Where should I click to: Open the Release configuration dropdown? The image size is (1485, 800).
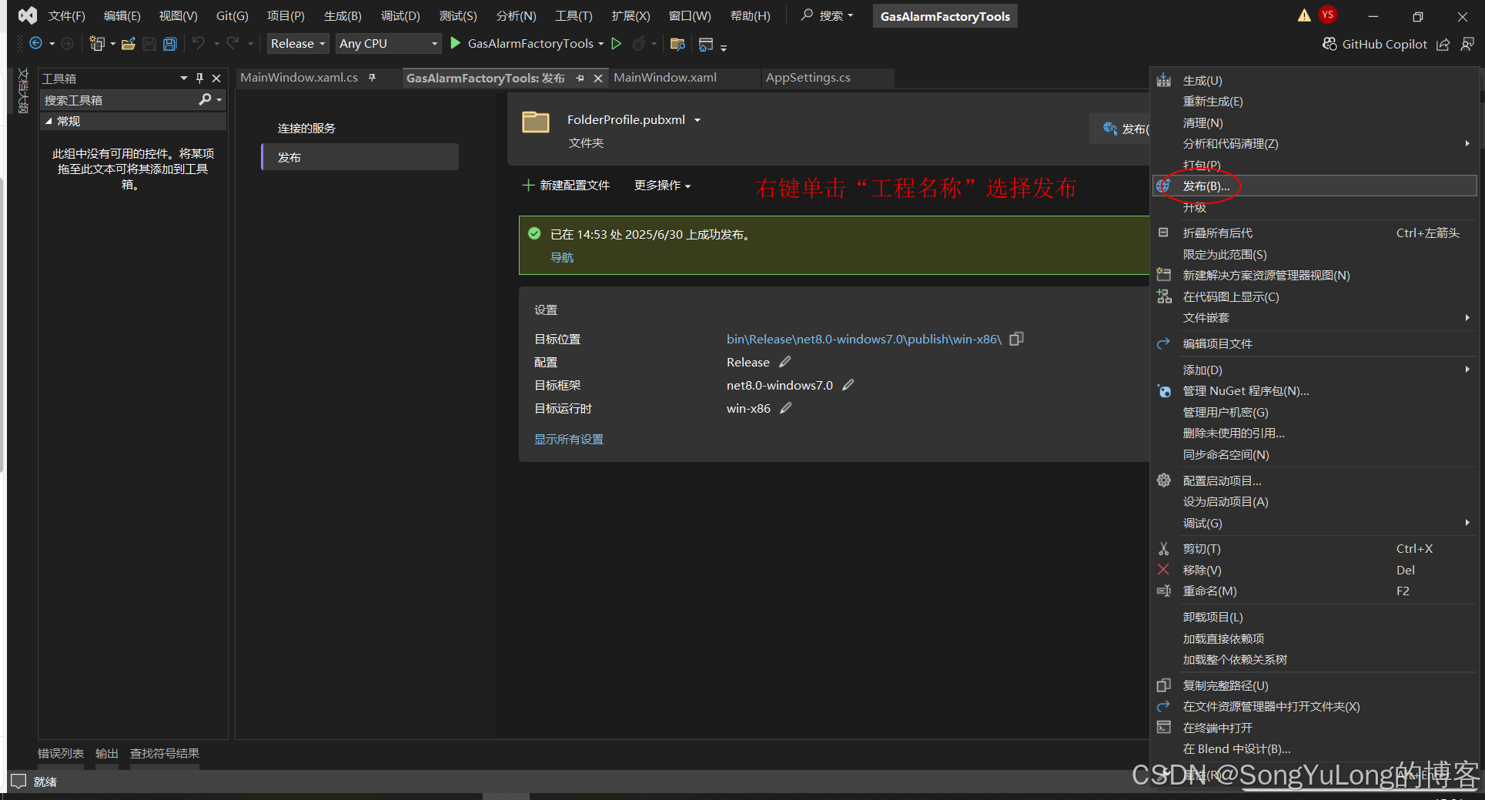pyautogui.click(x=322, y=43)
